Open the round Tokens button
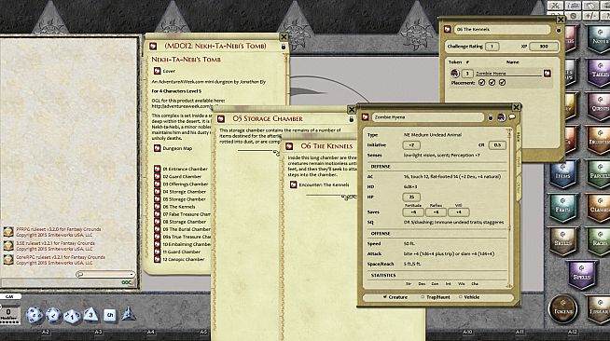The height and width of the screenshot is (341, 610). click(x=562, y=309)
